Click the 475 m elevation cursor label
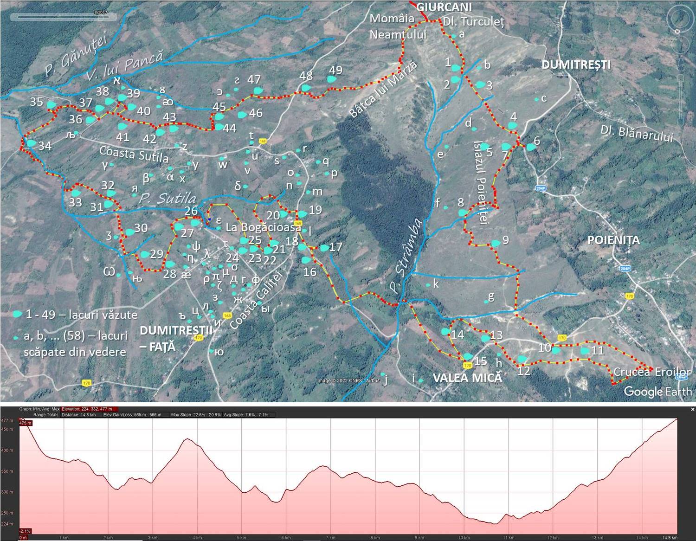696x541 pixels. click(25, 423)
